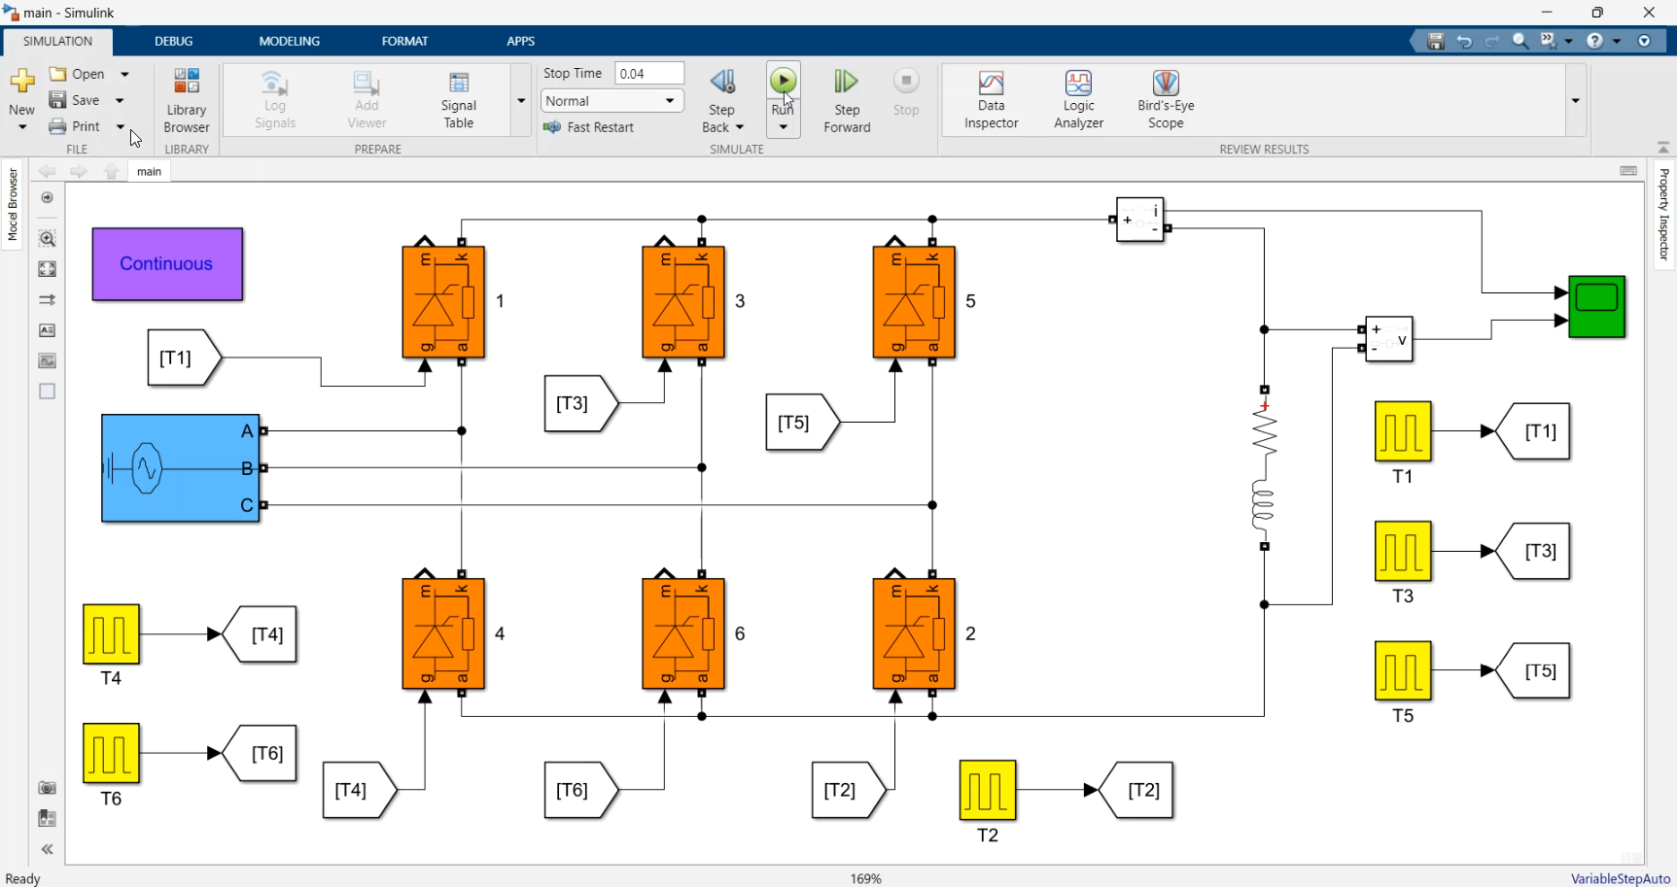Open the Library Browser
Screen dimensions: 1677x887
pos(187,100)
